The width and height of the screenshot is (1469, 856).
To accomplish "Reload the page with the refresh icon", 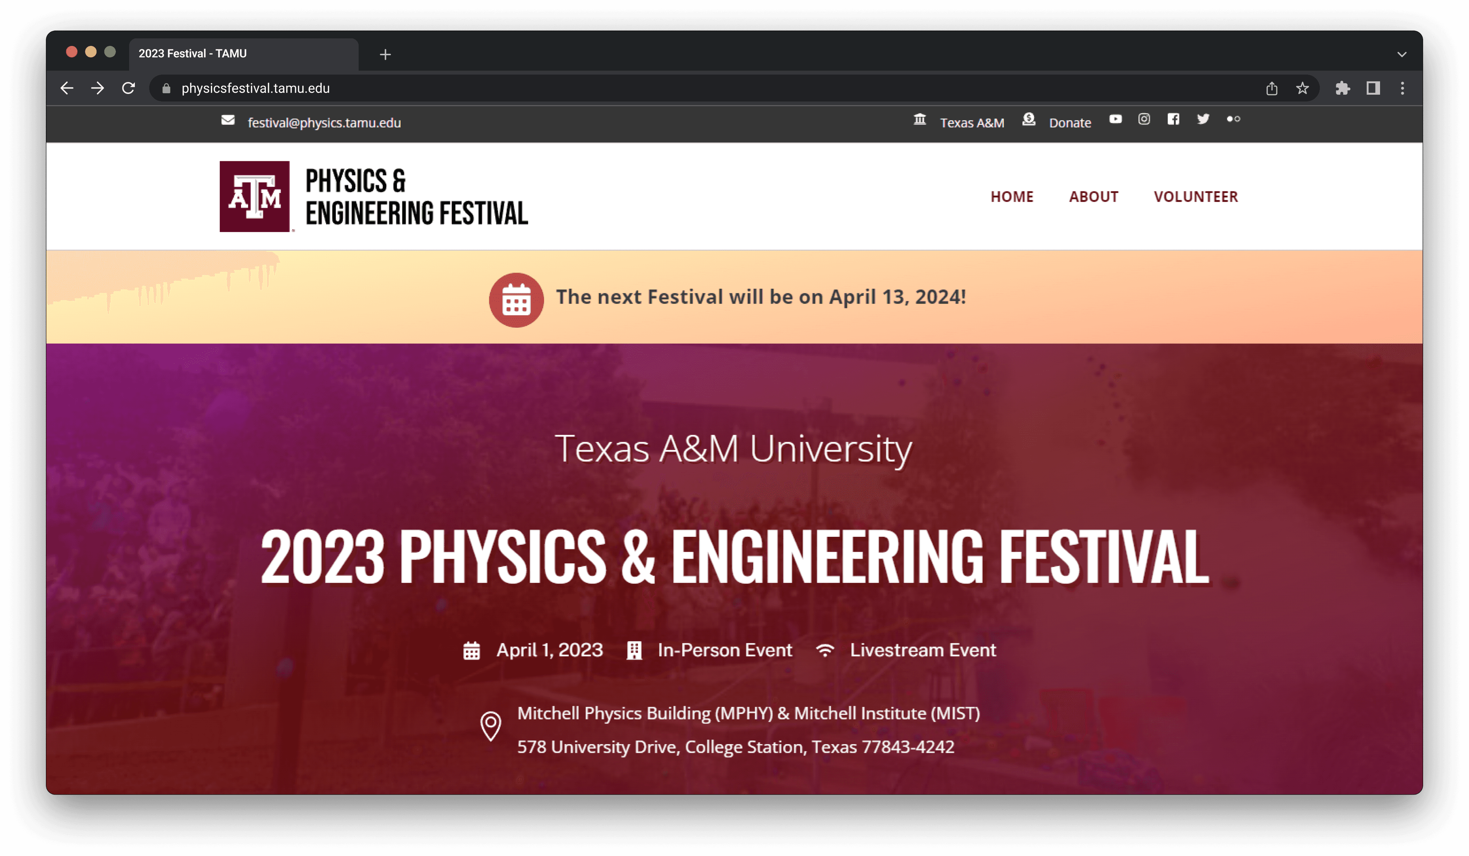I will (129, 88).
